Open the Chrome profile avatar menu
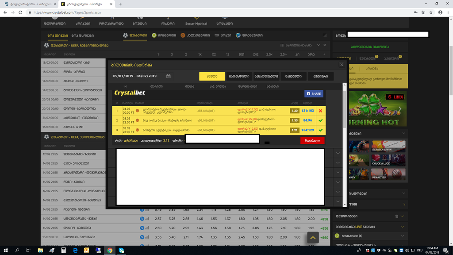453x255 pixels. 440,12
